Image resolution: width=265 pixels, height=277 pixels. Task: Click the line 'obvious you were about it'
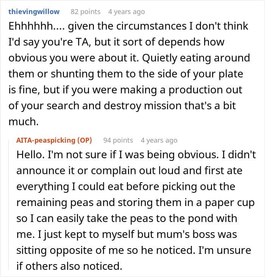129,58
